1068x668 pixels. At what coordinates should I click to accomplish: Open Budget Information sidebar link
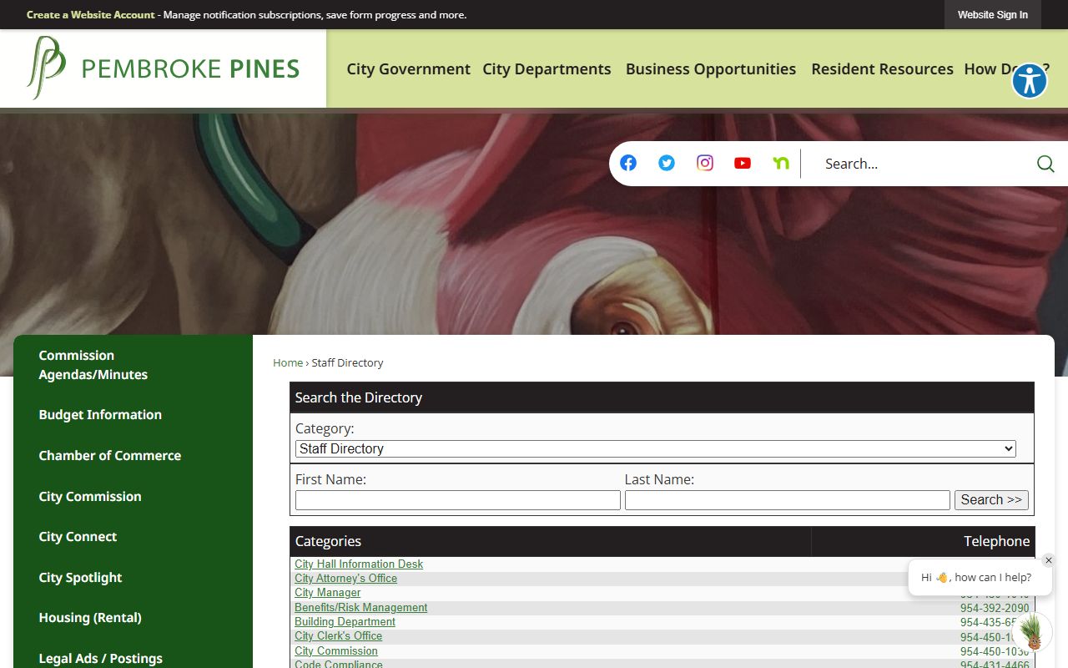pyautogui.click(x=100, y=414)
